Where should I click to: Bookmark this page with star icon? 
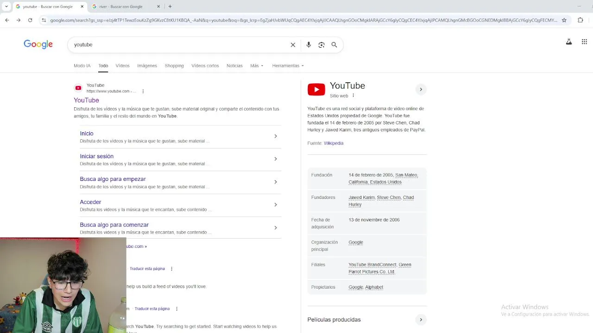(564, 20)
